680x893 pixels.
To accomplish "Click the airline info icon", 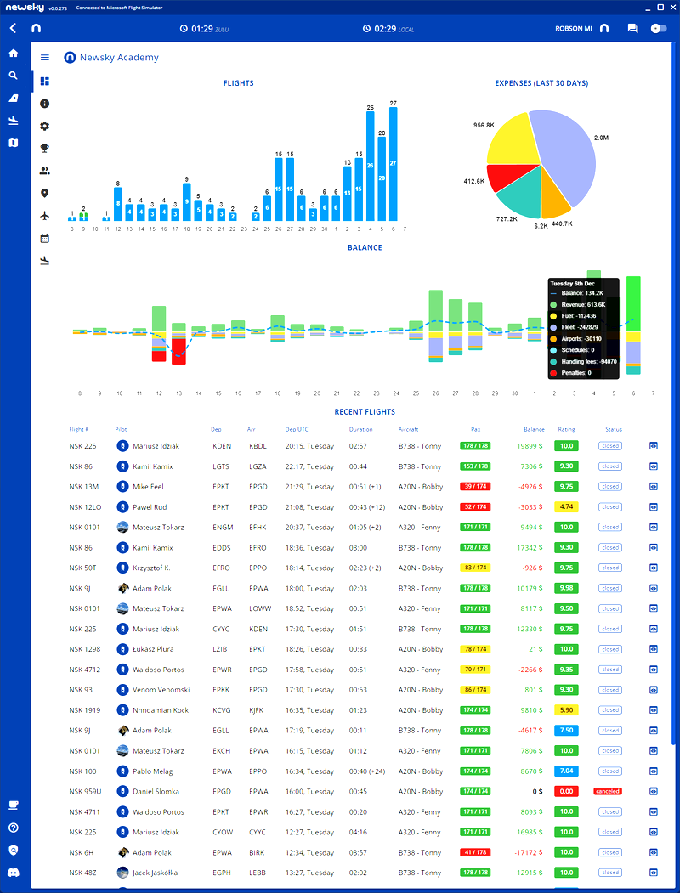I will (x=44, y=104).
